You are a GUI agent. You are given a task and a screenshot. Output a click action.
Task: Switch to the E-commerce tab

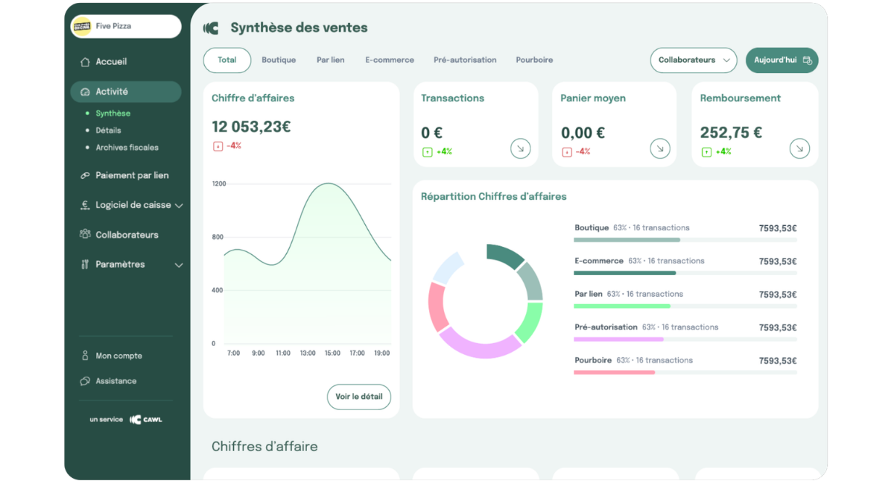[x=390, y=60]
